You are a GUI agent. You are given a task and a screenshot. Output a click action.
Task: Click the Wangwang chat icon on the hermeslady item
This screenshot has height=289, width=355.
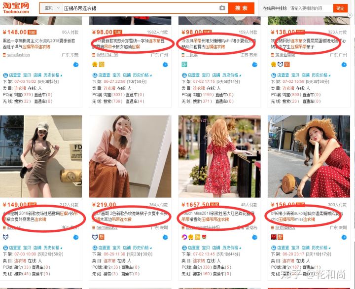tap(165, 237)
